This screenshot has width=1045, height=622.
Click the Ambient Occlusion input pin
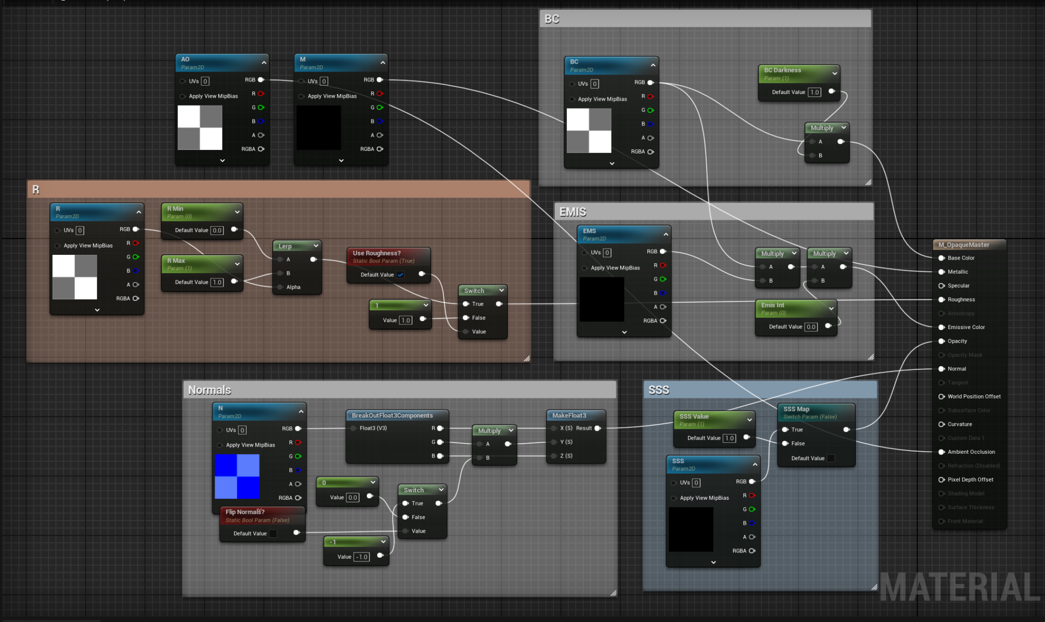click(942, 452)
